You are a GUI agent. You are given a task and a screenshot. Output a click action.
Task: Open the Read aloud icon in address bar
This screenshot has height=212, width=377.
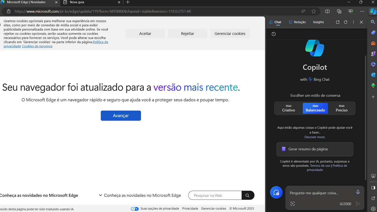pos(303,11)
